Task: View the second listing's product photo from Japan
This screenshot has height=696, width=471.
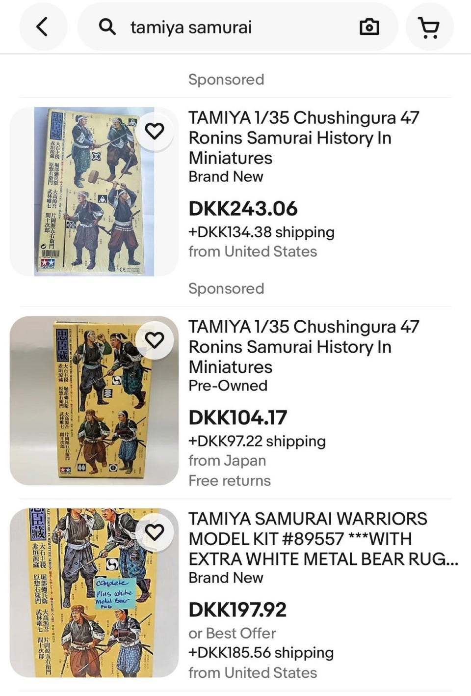Action: 94,401
